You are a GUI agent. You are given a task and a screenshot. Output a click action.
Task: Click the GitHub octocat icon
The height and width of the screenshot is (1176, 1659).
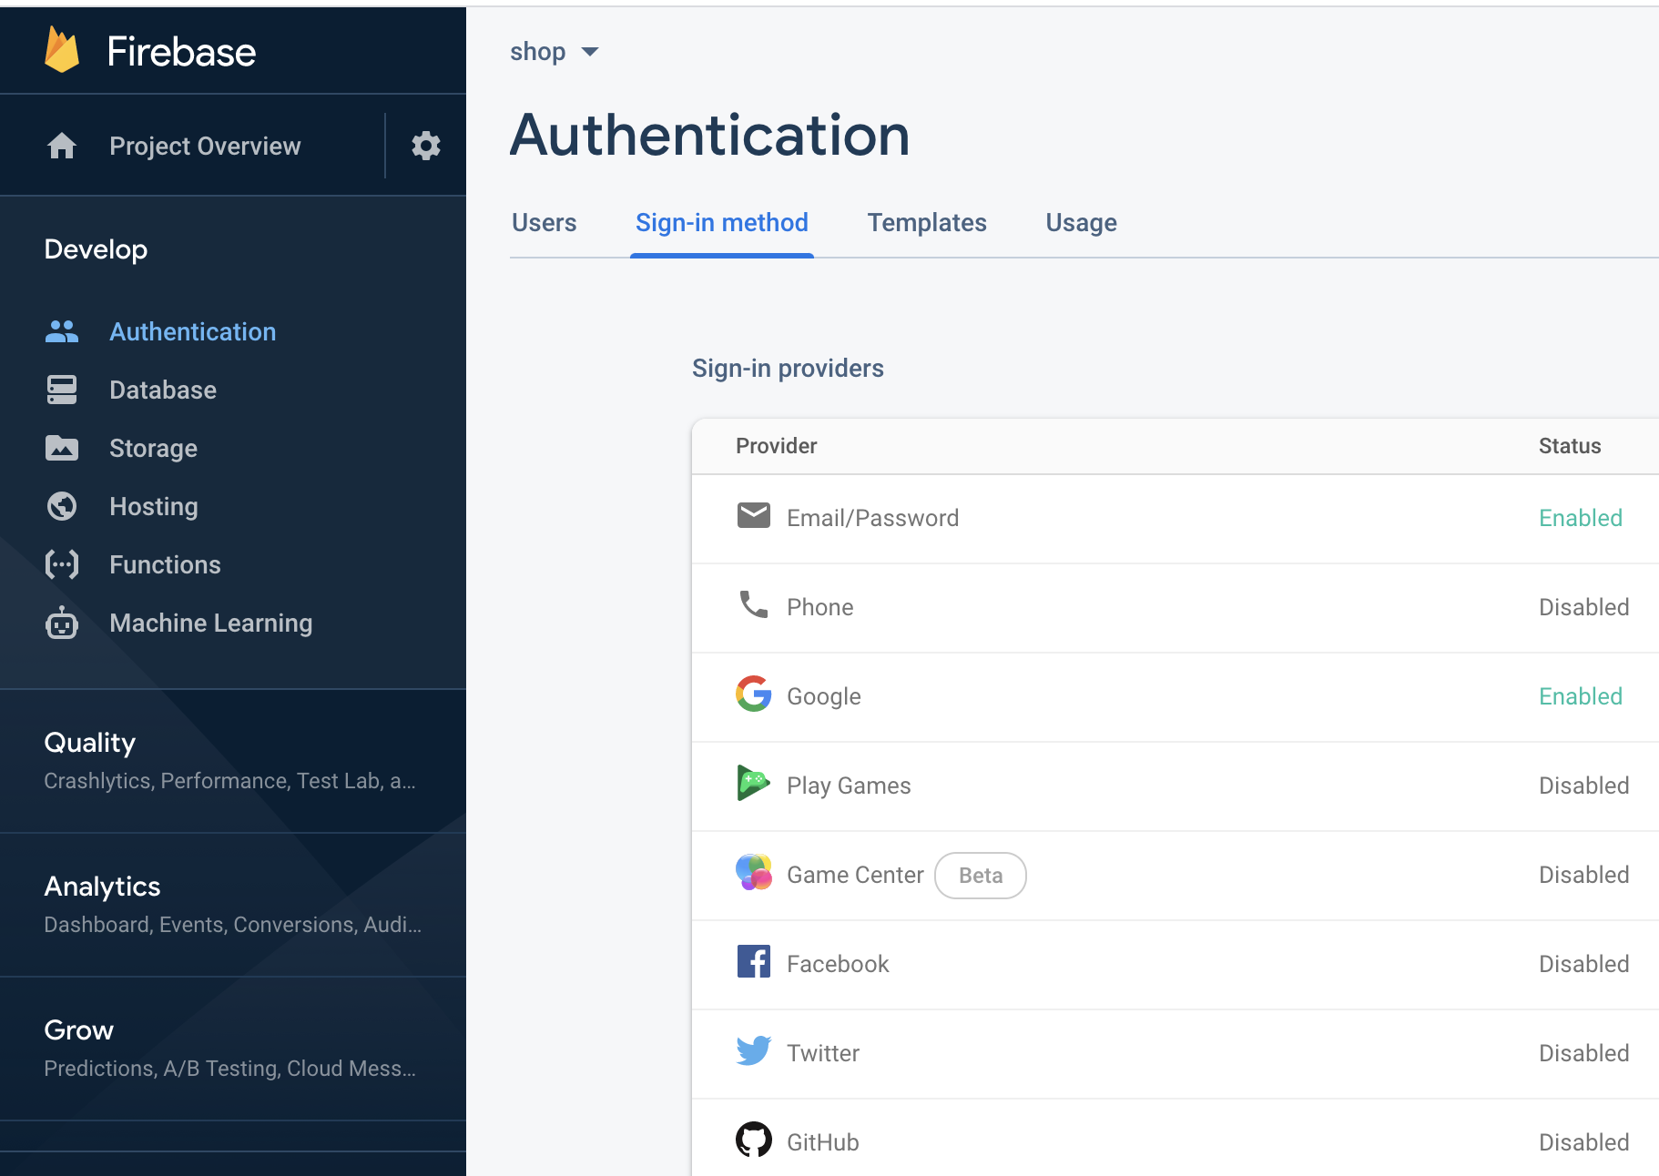[x=754, y=1140]
